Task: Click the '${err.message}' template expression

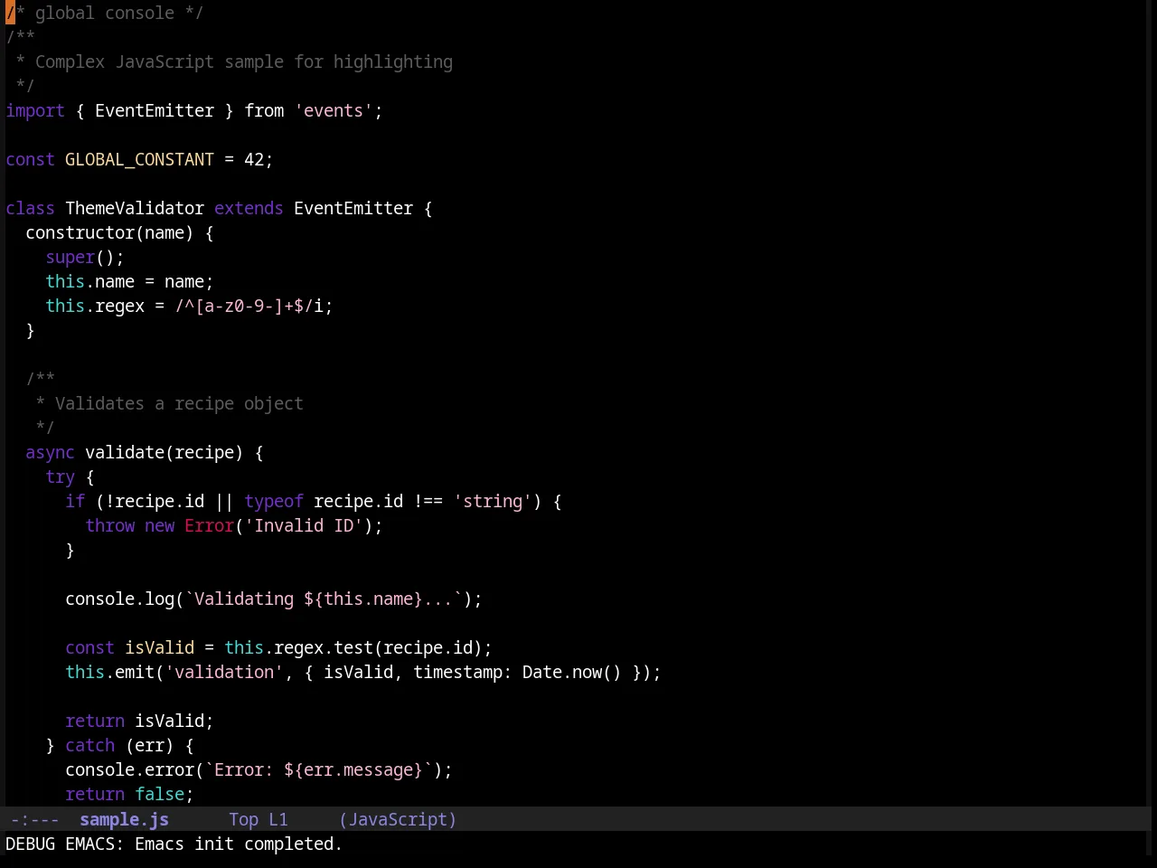Action: 353,769
